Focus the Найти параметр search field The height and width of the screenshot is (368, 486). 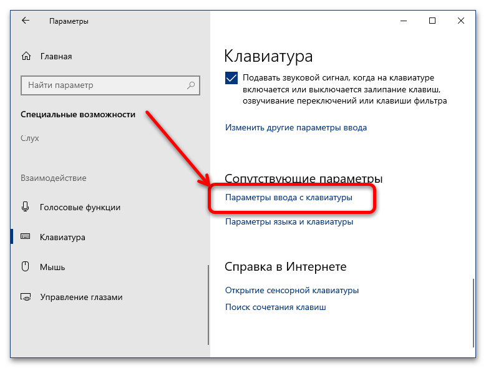pyautogui.click(x=110, y=85)
